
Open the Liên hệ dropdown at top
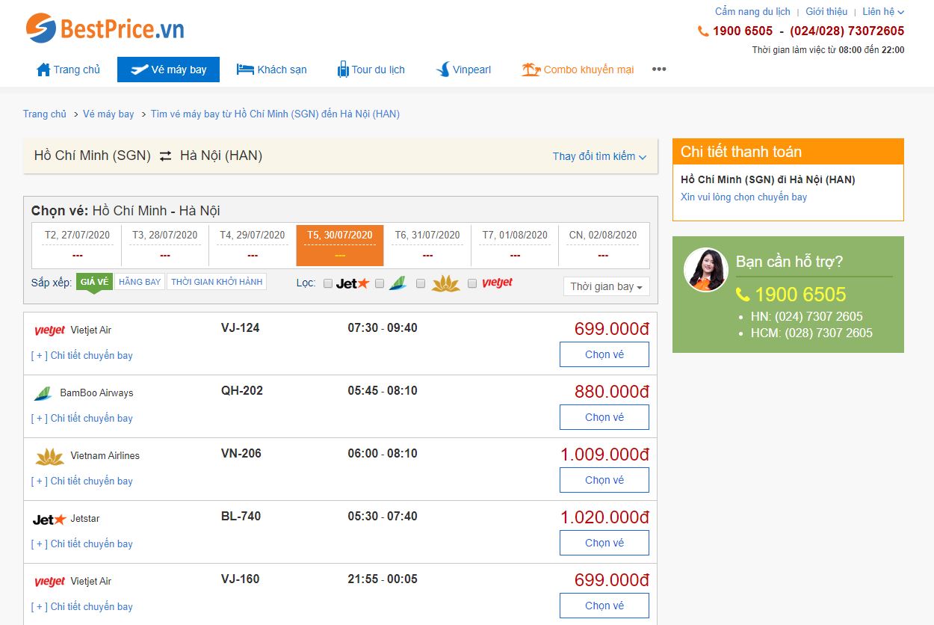[x=883, y=11]
